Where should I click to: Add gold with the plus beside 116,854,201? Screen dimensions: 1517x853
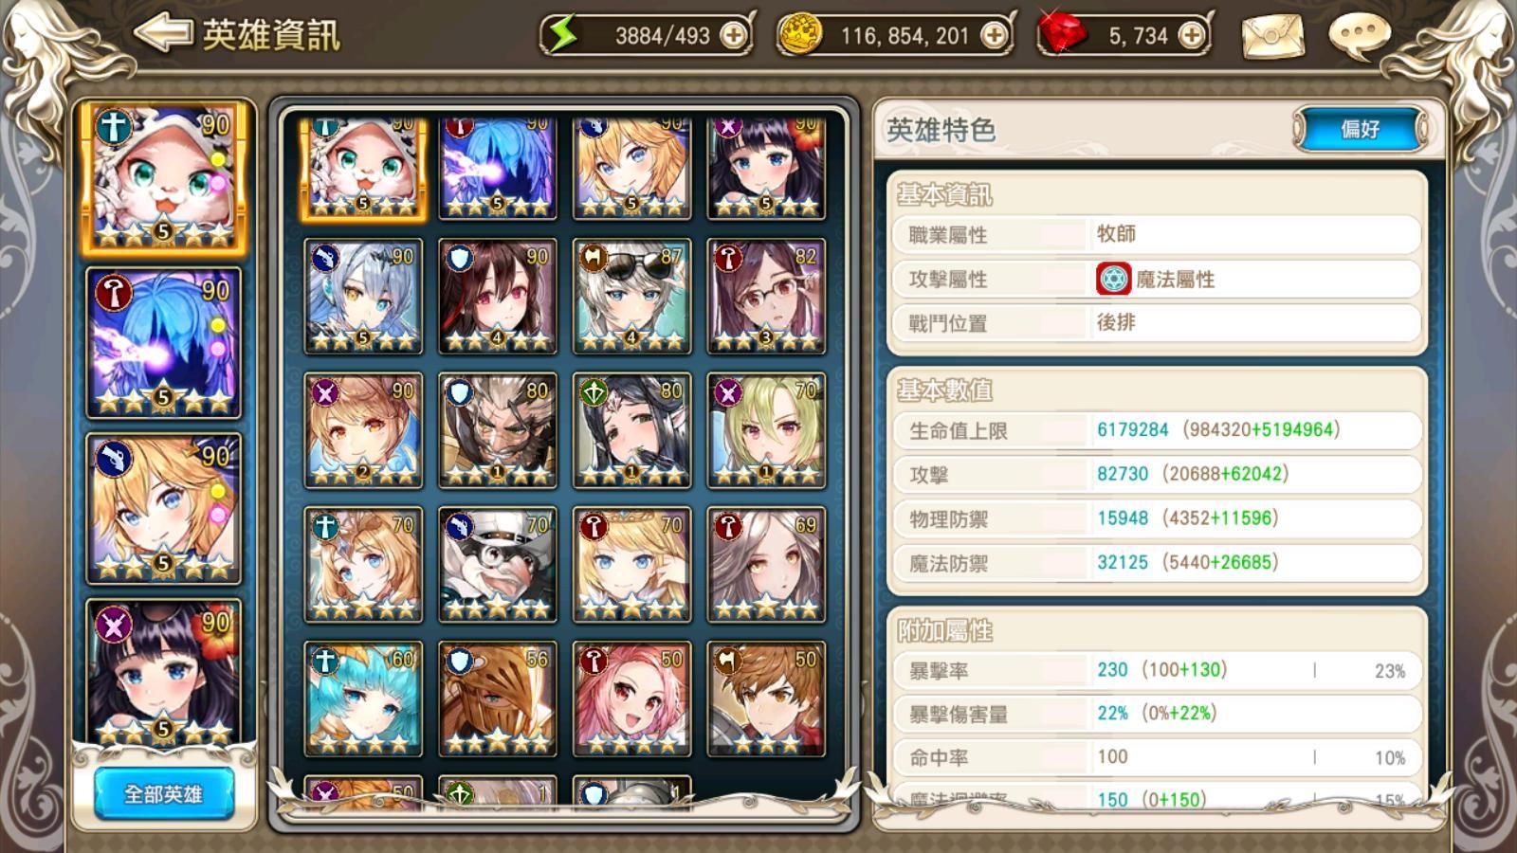tap(994, 36)
